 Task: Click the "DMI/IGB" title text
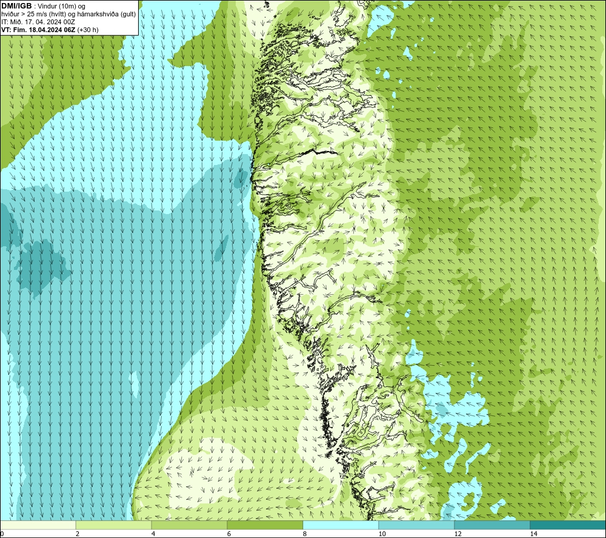click(x=16, y=6)
